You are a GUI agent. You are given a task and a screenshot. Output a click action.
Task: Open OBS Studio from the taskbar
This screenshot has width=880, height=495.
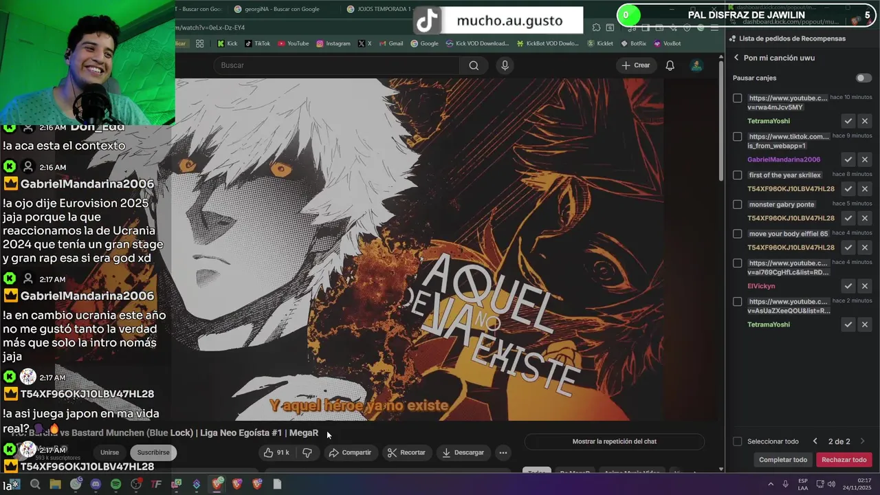(136, 484)
